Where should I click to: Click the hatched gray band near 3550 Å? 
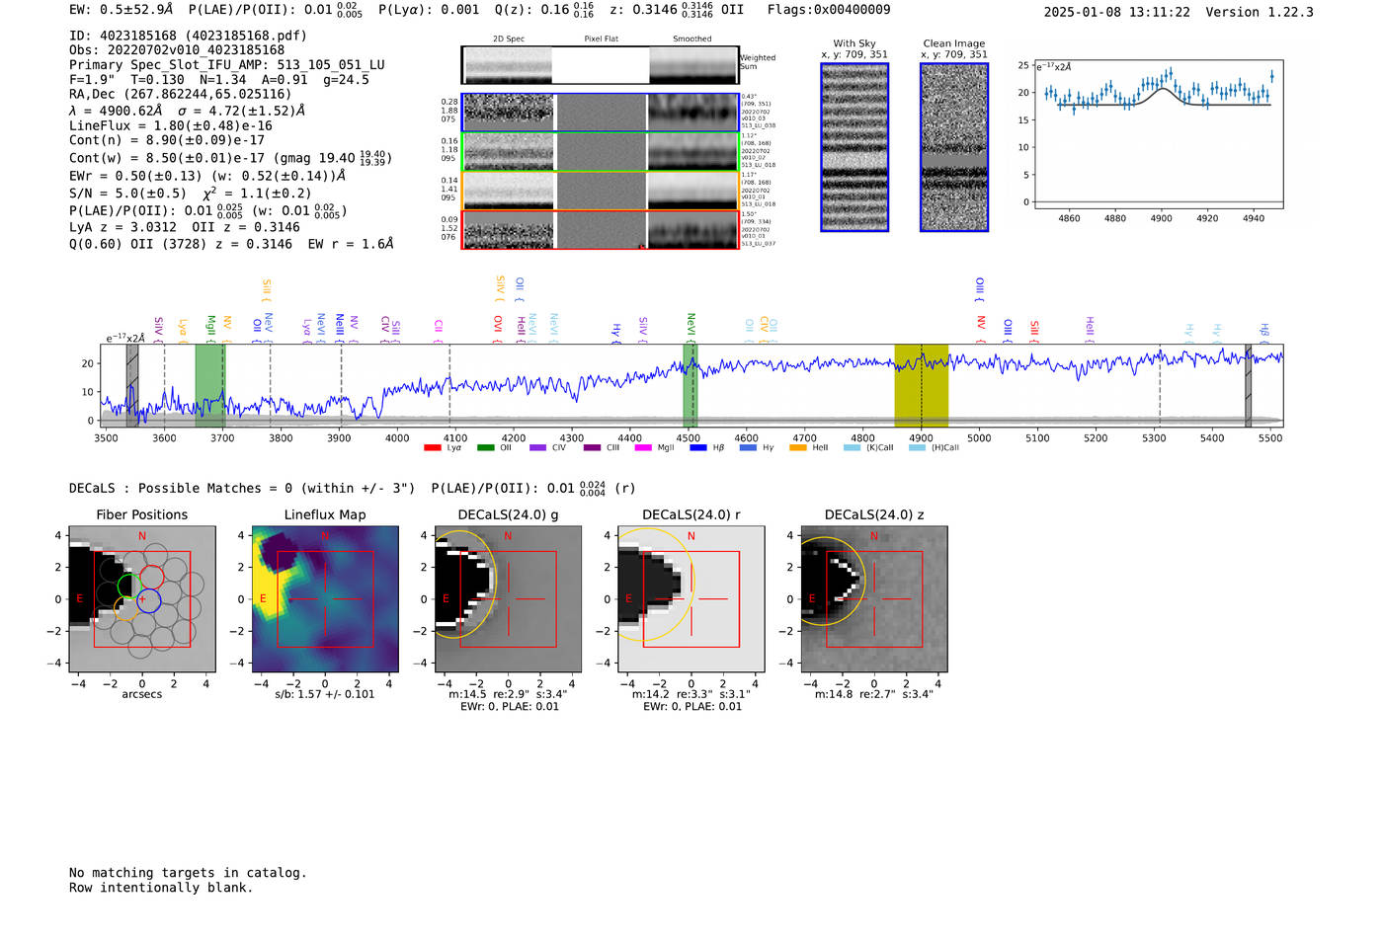(x=132, y=385)
